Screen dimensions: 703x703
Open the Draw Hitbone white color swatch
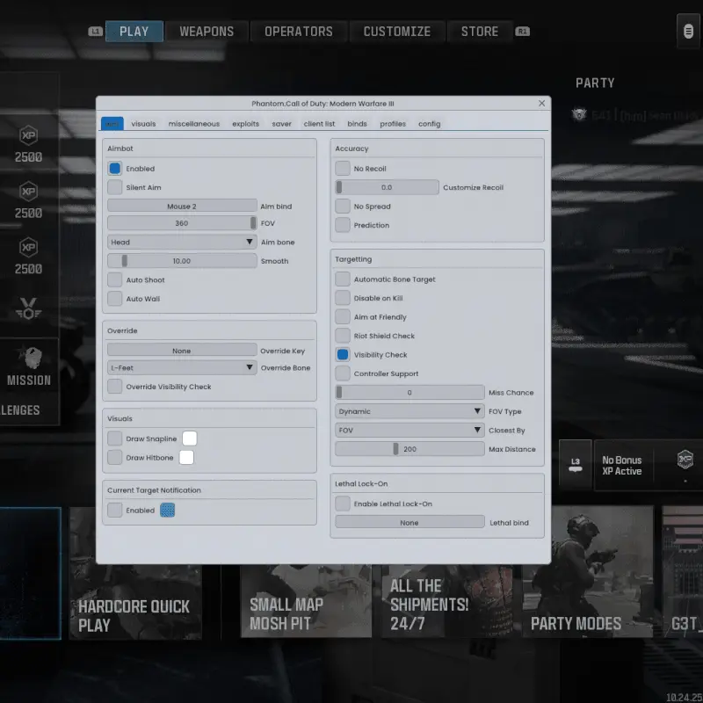tap(186, 457)
